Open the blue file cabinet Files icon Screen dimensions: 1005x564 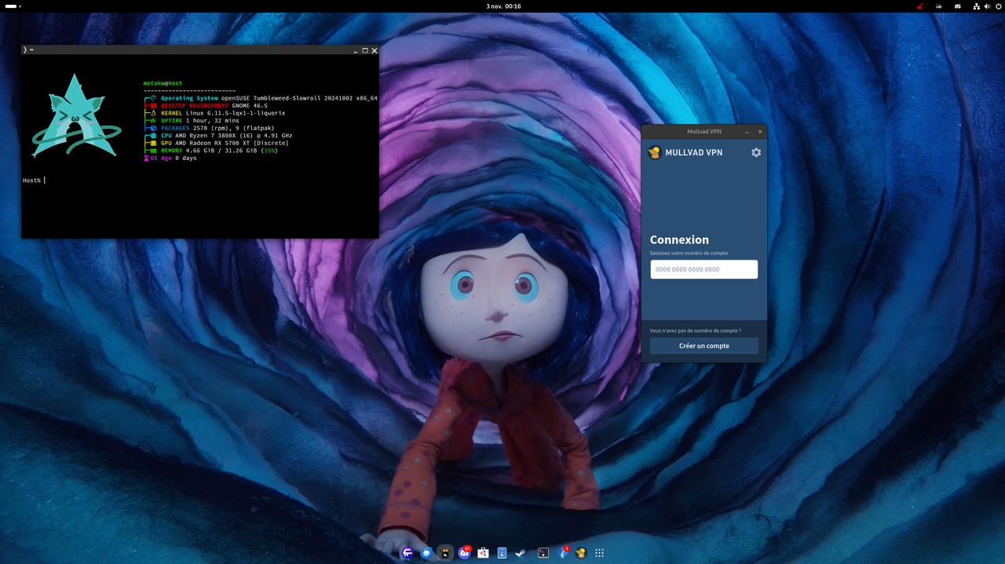502,552
